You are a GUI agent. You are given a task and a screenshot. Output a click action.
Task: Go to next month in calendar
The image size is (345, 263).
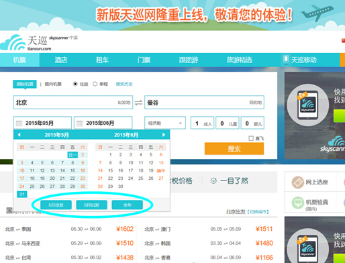164,135
